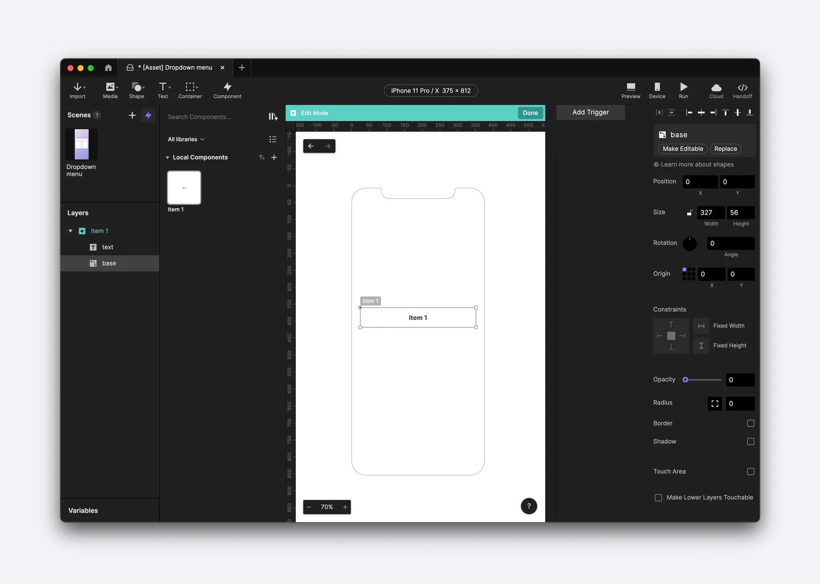The height and width of the screenshot is (584, 820).
Task: Toggle Border property checkbox
Action: tap(750, 423)
